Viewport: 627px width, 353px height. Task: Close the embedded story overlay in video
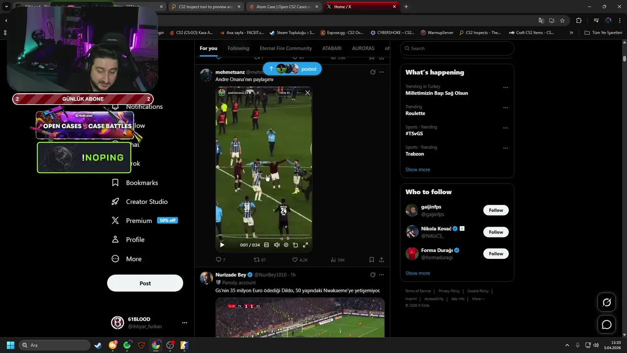[x=307, y=93]
